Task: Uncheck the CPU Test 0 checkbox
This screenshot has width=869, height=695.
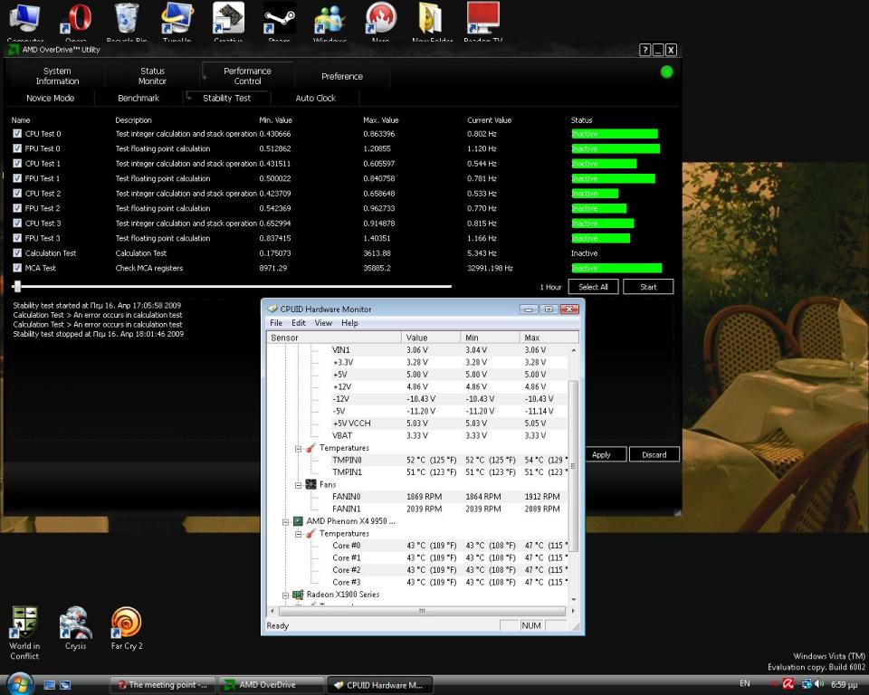Action: click(17, 134)
